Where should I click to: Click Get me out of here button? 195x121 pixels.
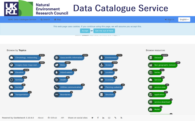click(104, 31)
